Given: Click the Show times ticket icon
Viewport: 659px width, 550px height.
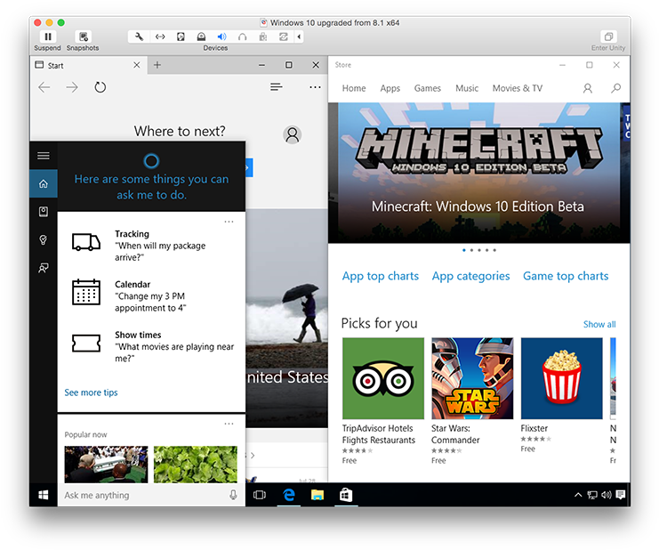Looking at the screenshot, I should pyautogui.click(x=86, y=343).
